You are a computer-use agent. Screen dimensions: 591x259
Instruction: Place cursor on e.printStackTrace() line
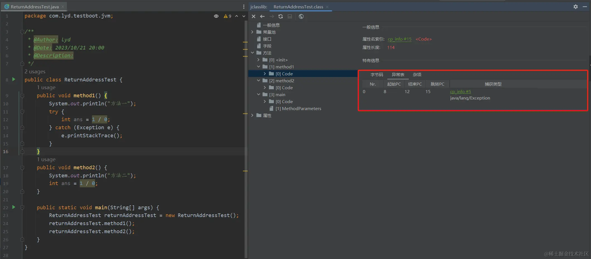(92, 136)
